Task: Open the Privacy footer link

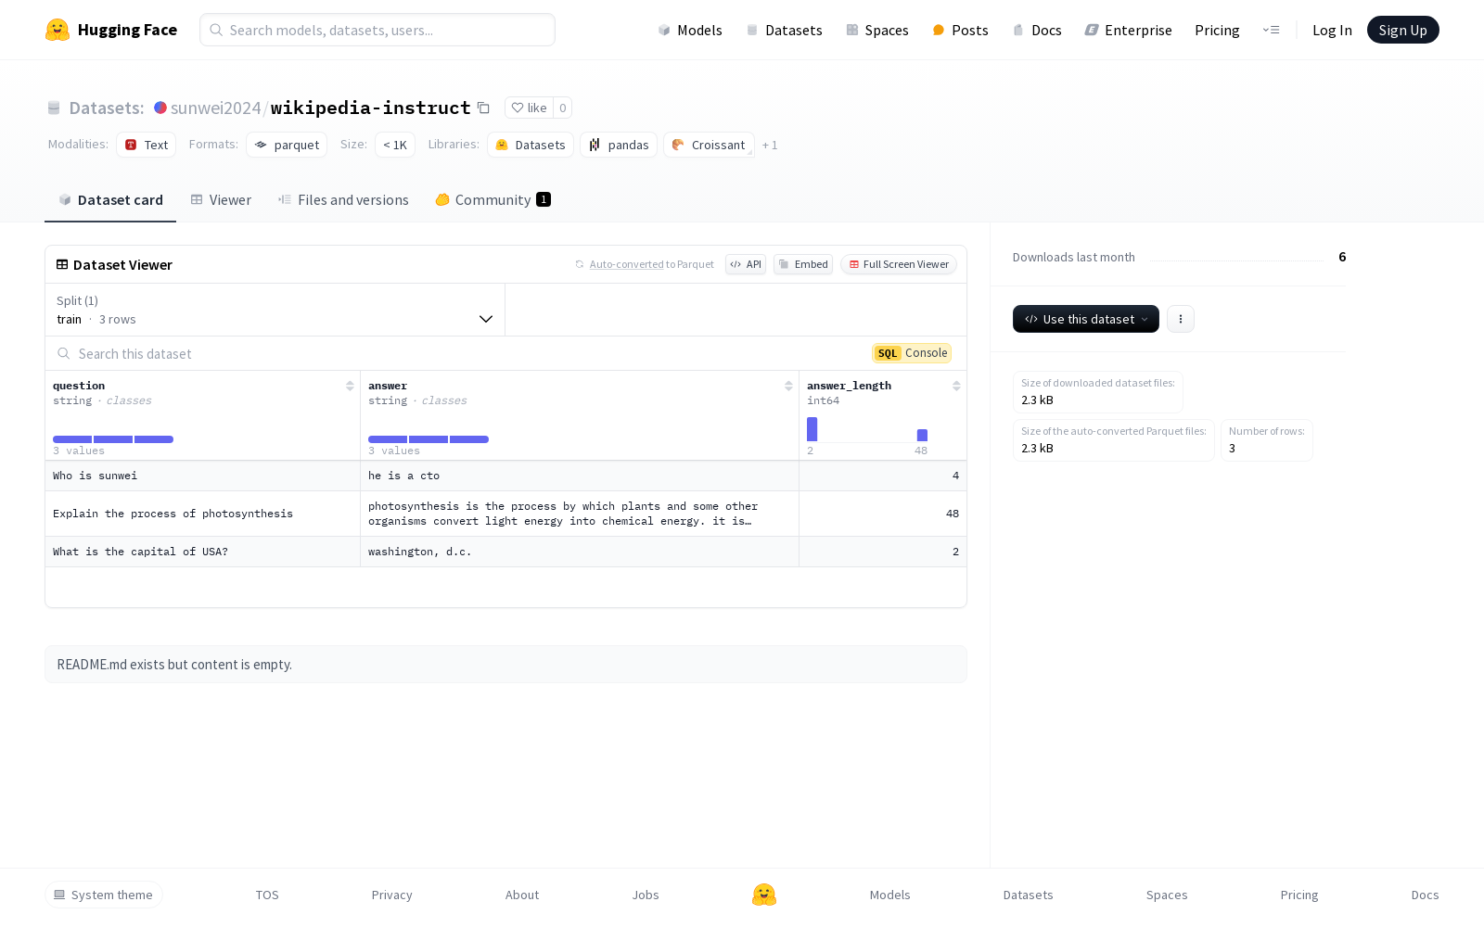Action: click(x=391, y=895)
